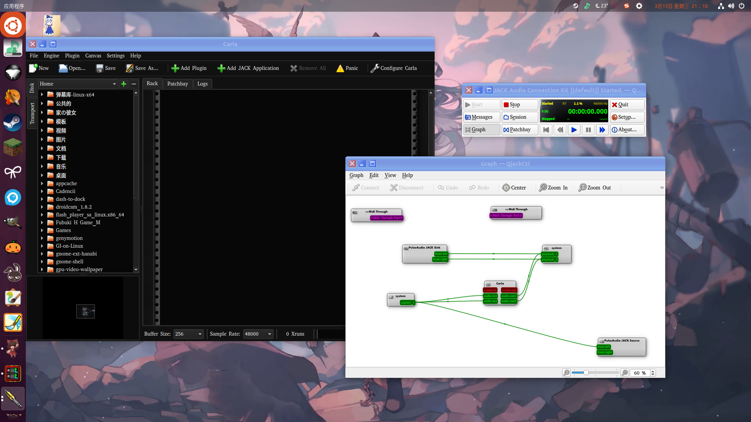The width and height of the screenshot is (751, 422).
Task: Click the green plus in the Disk panel
Action: click(x=124, y=84)
